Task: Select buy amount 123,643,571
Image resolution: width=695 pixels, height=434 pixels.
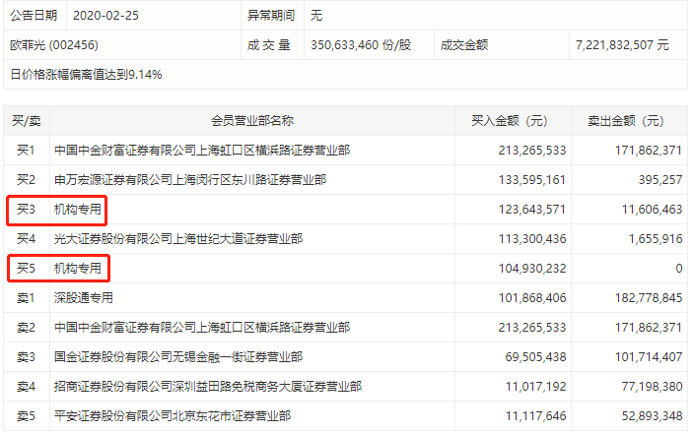Action: coord(532,210)
